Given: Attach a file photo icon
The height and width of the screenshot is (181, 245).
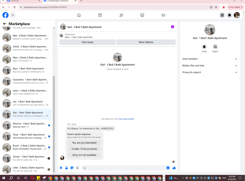Looking at the screenshot, I should coord(67,168).
